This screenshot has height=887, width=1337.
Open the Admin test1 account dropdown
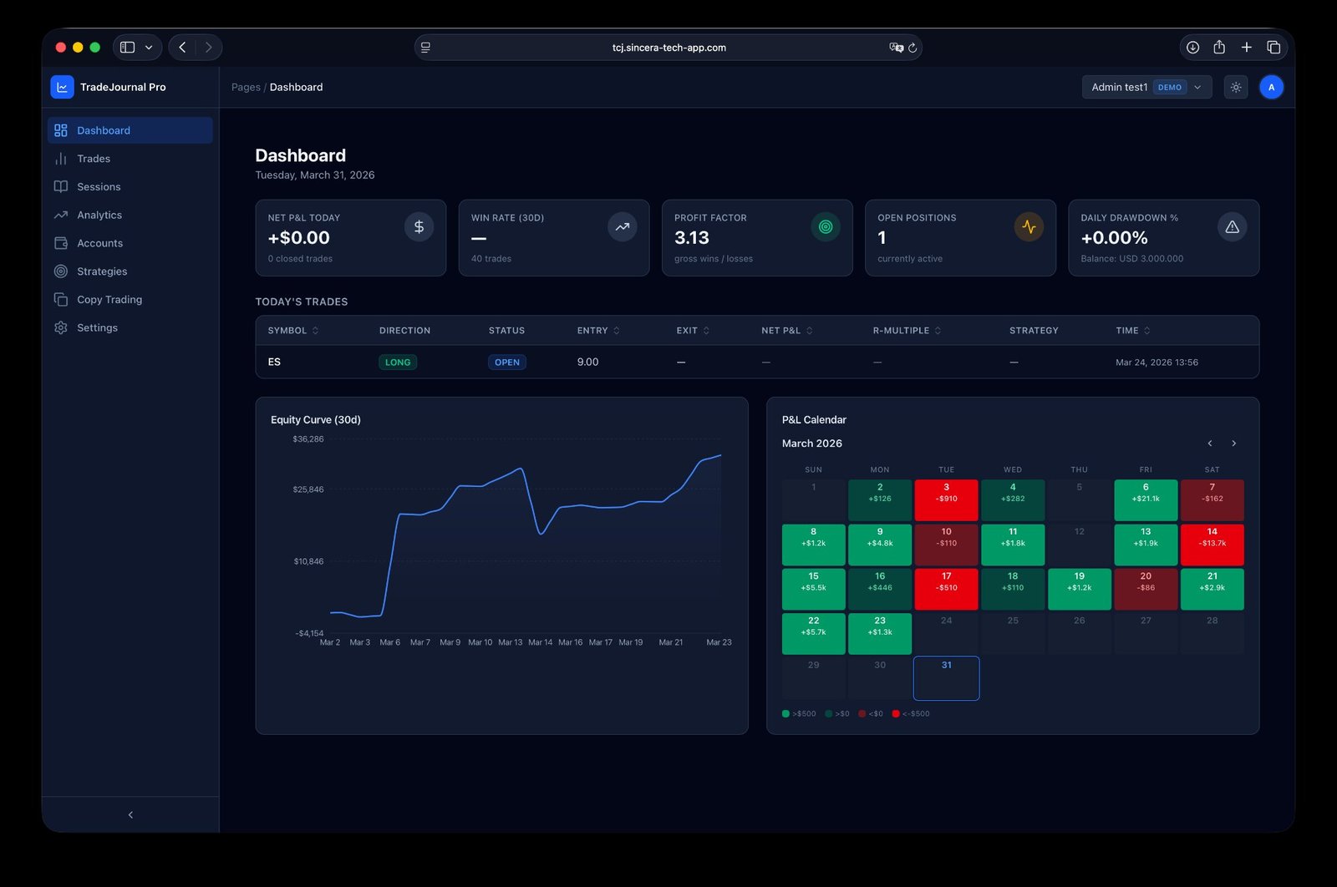pos(1146,86)
